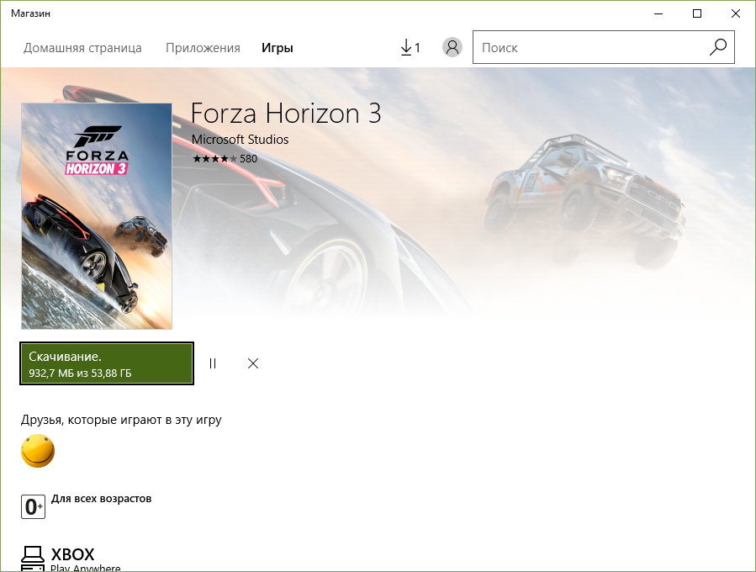Close the Магазин window

pyautogui.click(x=735, y=13)
